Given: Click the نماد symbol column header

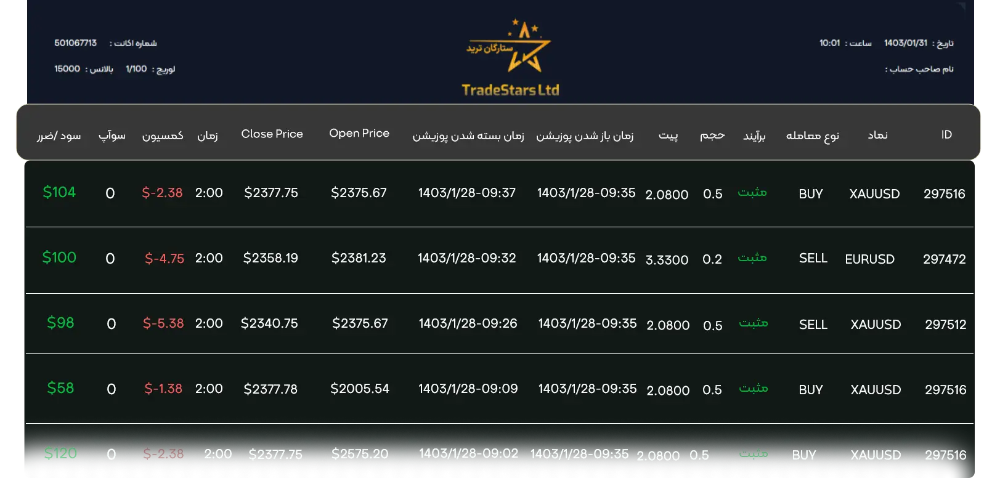Looking at the screenshot, I should click(x=877, y=135).
